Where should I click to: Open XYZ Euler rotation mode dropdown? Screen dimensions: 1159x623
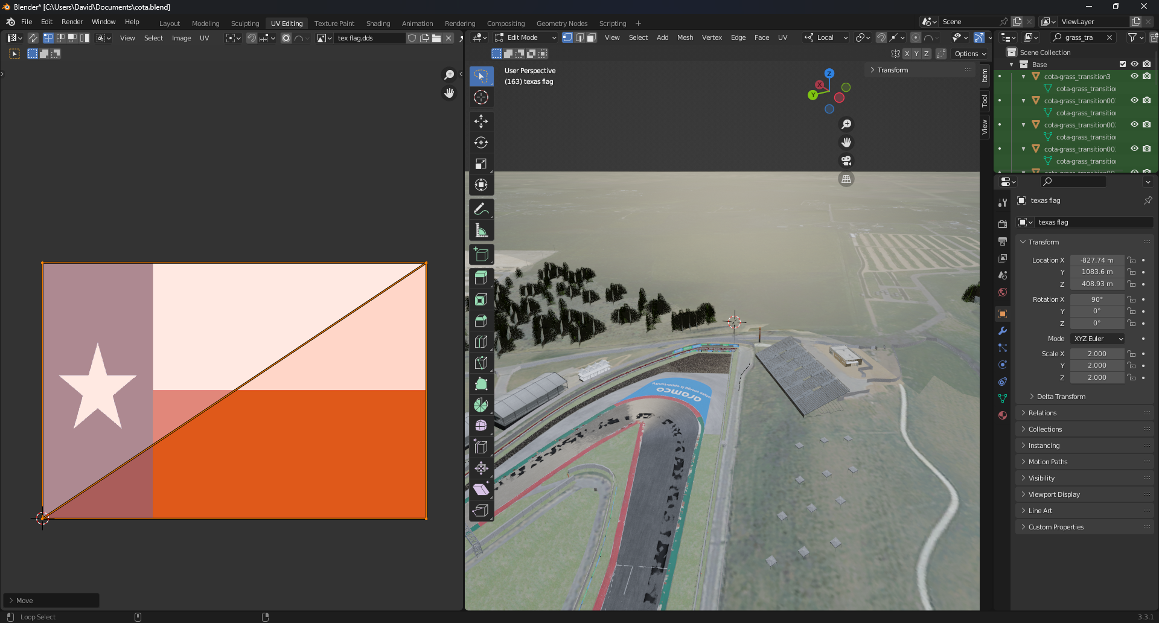click(x=1097, y=339)
